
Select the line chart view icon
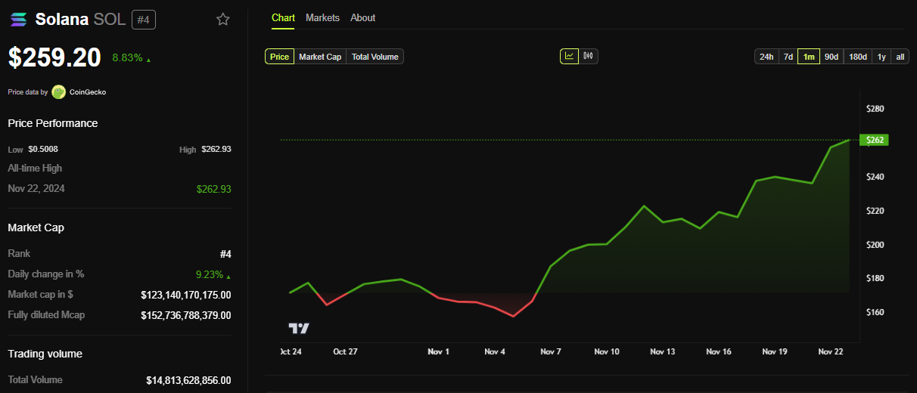[569, 56]
